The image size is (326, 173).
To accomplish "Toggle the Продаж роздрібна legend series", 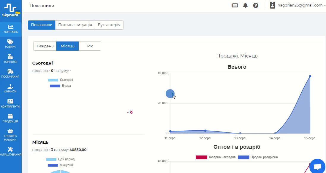I will coord(258,157).
